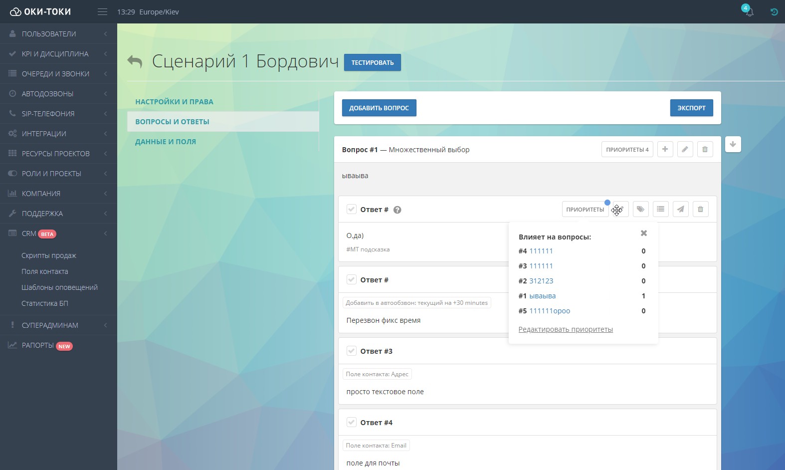The width and height of the screenshot is (785, 470).
Task: Collapse the CRM sidebar section
Action: click(58, 234)
